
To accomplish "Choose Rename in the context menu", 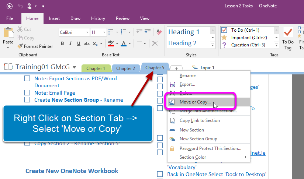I will (x=208, y=76).
